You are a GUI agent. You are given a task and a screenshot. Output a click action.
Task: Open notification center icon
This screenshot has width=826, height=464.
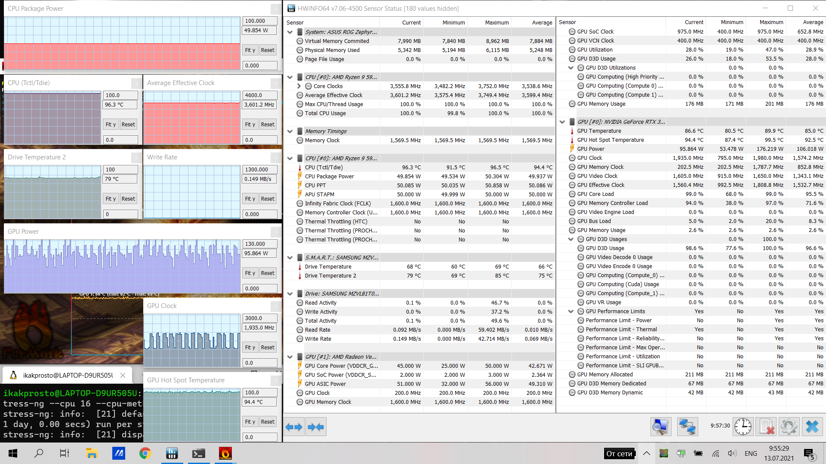click(809, 454)
